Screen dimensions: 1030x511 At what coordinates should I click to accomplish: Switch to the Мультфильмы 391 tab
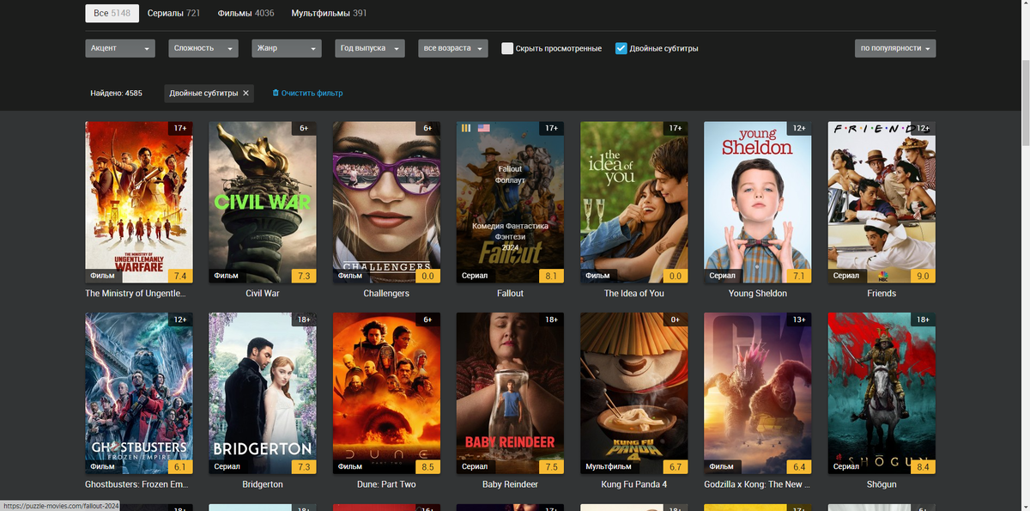(x=329, y=13)
